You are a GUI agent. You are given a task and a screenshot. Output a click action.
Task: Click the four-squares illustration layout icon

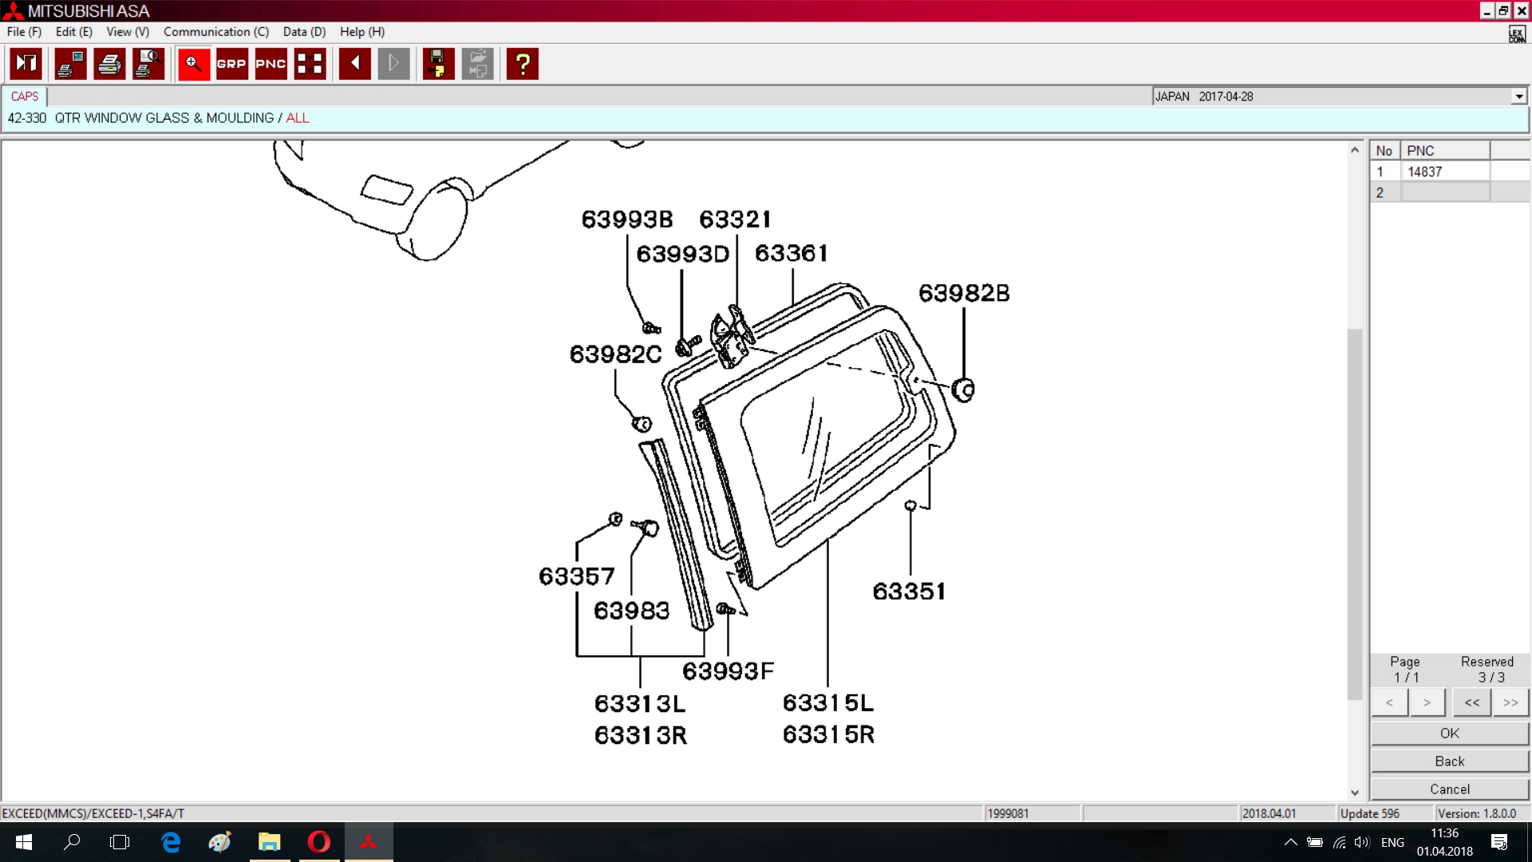click(x=310, y=64)
